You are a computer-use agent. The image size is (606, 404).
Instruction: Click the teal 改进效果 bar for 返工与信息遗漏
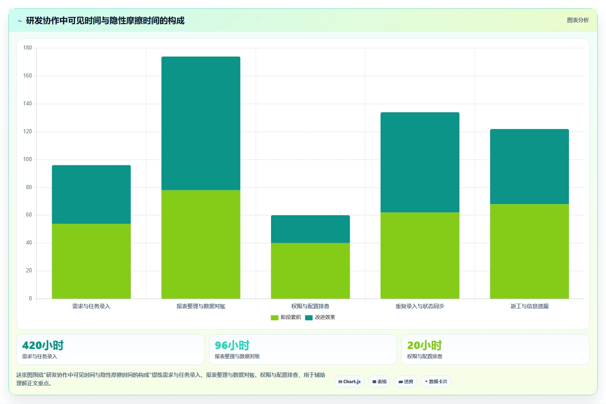[529, 167]
